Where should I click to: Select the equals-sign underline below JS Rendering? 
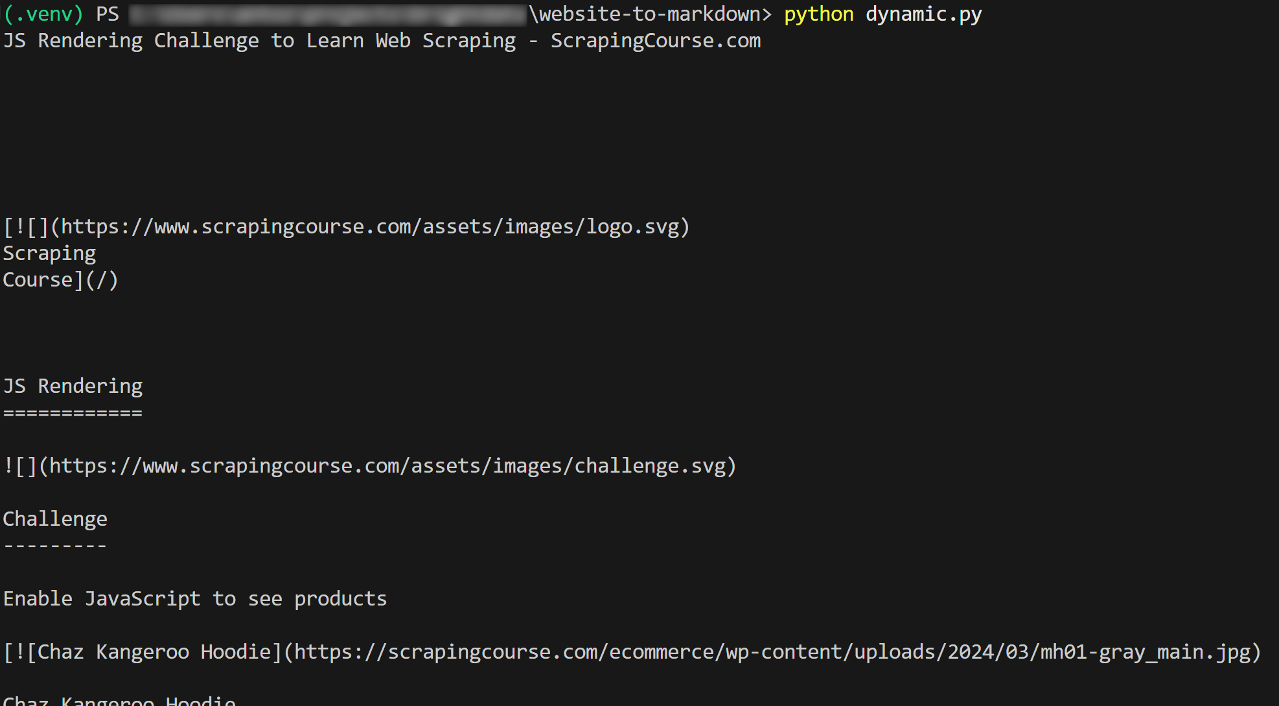[x=73, y=412]
